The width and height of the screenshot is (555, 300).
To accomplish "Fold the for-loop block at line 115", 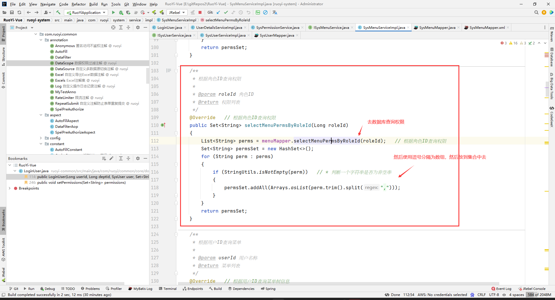I will 176,164.
